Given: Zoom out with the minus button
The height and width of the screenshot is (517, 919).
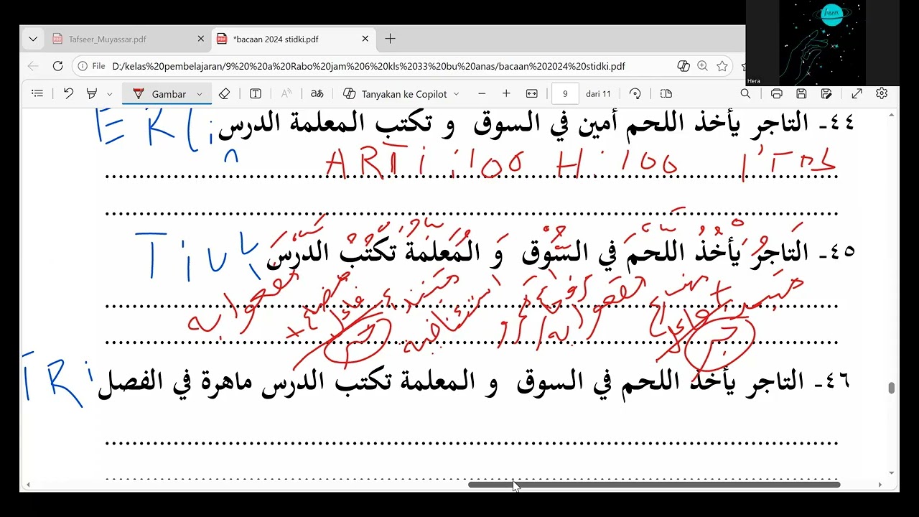Looking at the screenshot, I should (x=482, y=93).
